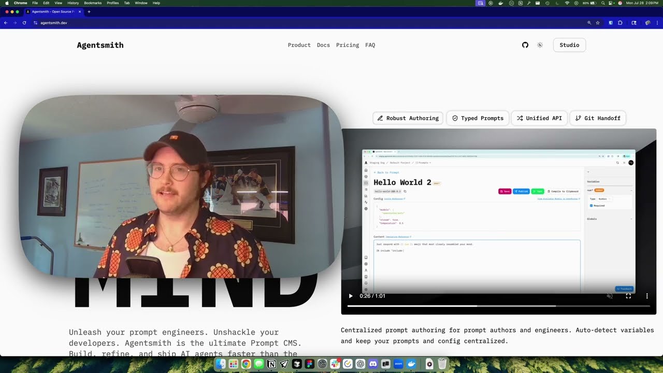Click the presenter webcam video overlay
The image size is (663, 373).
pyautogui.click(x=181, y=187)
